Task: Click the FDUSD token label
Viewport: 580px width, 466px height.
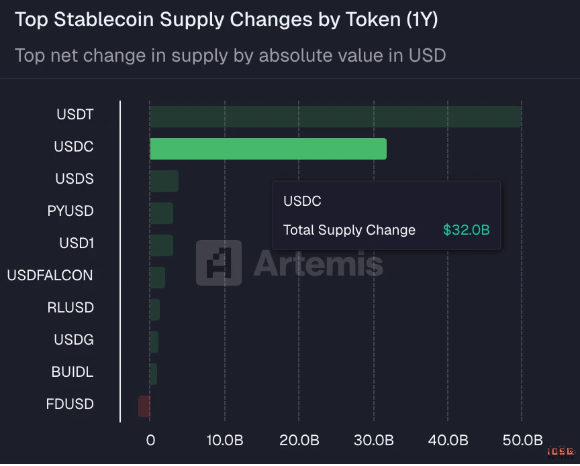Action: tap(70, 404)
